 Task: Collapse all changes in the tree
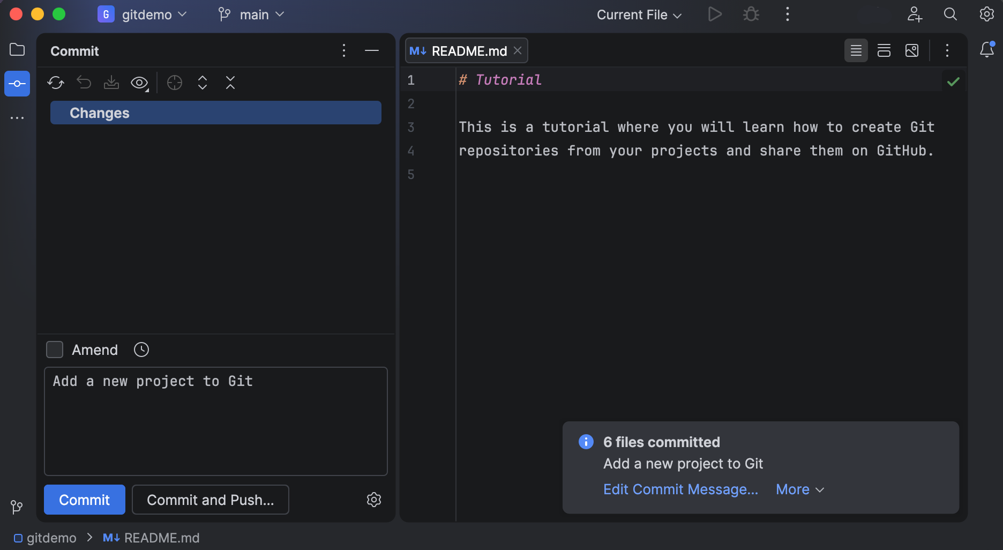[230, 83]
